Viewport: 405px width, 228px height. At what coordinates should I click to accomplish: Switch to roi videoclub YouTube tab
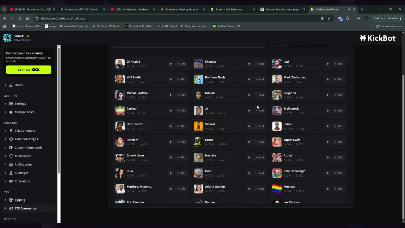(132, 9)
